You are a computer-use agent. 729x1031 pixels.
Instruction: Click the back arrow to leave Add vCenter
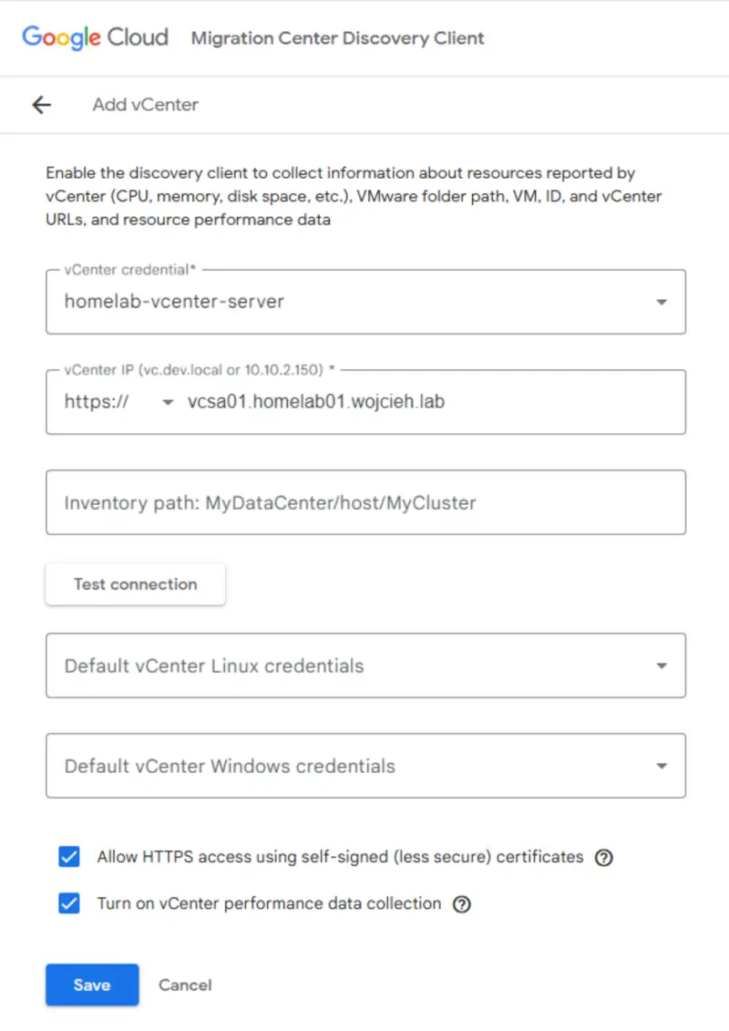(42, 104)
